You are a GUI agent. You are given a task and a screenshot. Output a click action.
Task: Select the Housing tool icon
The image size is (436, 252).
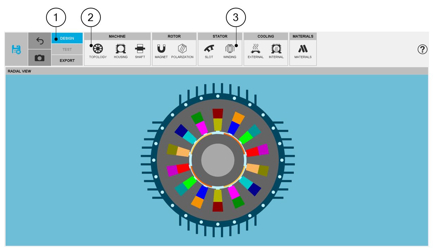pyautogui.click(x=121, y=50)
